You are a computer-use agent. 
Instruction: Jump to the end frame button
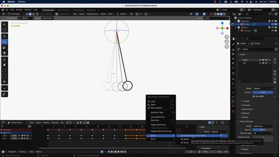(x=125, y=152)
